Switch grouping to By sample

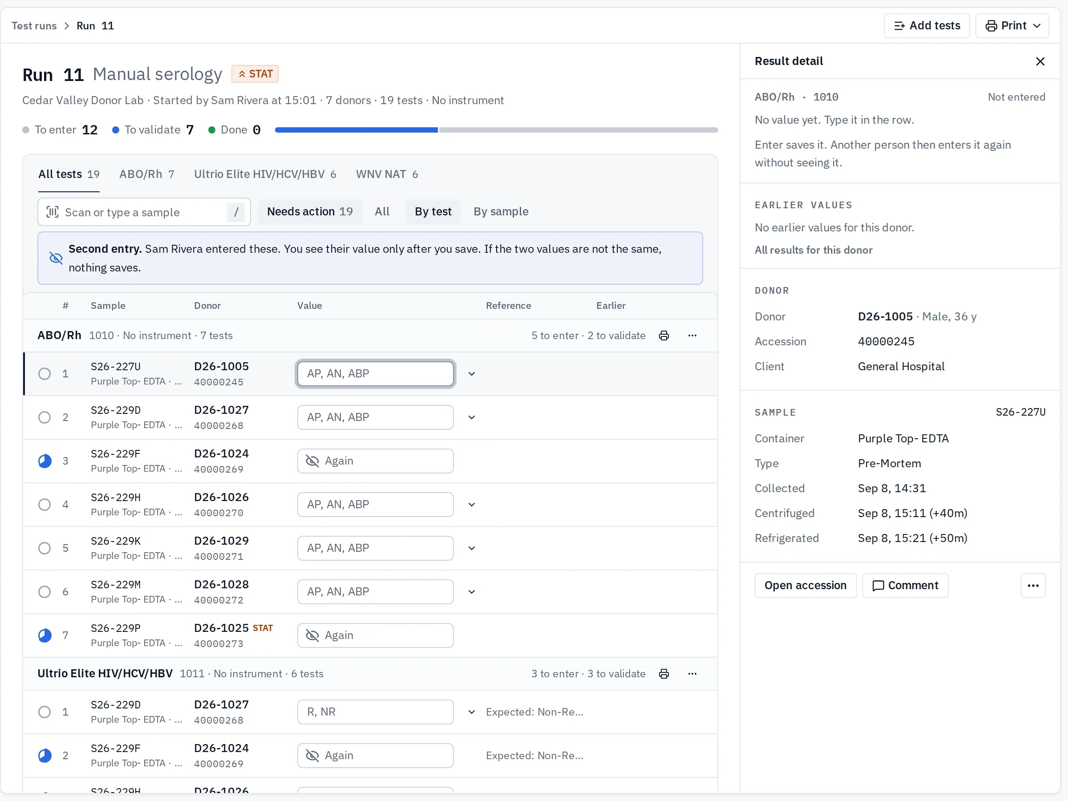click(x=500, y=211)
